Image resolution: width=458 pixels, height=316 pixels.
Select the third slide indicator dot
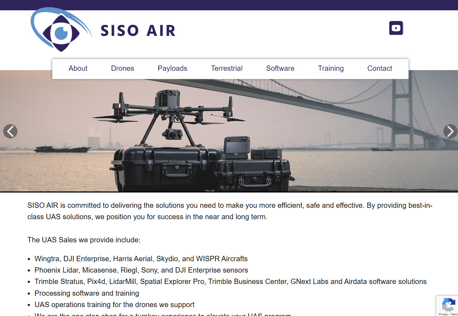pos(233,187)
